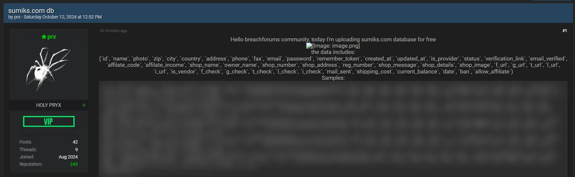Click the sumiks.com db thread title
The image size is (575, 177).
(31, 10)
